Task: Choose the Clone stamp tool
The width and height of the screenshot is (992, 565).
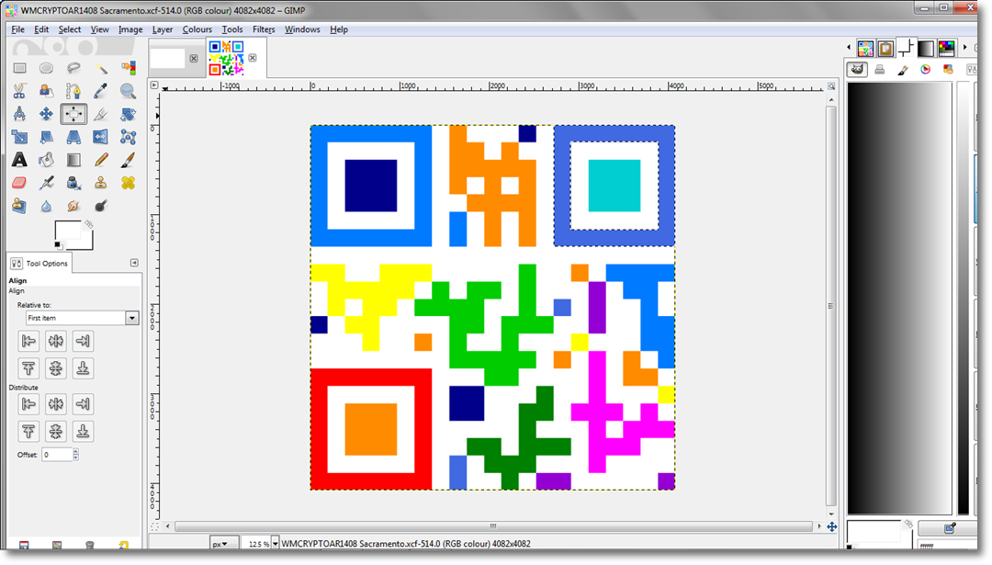Action: pos(101,183)
